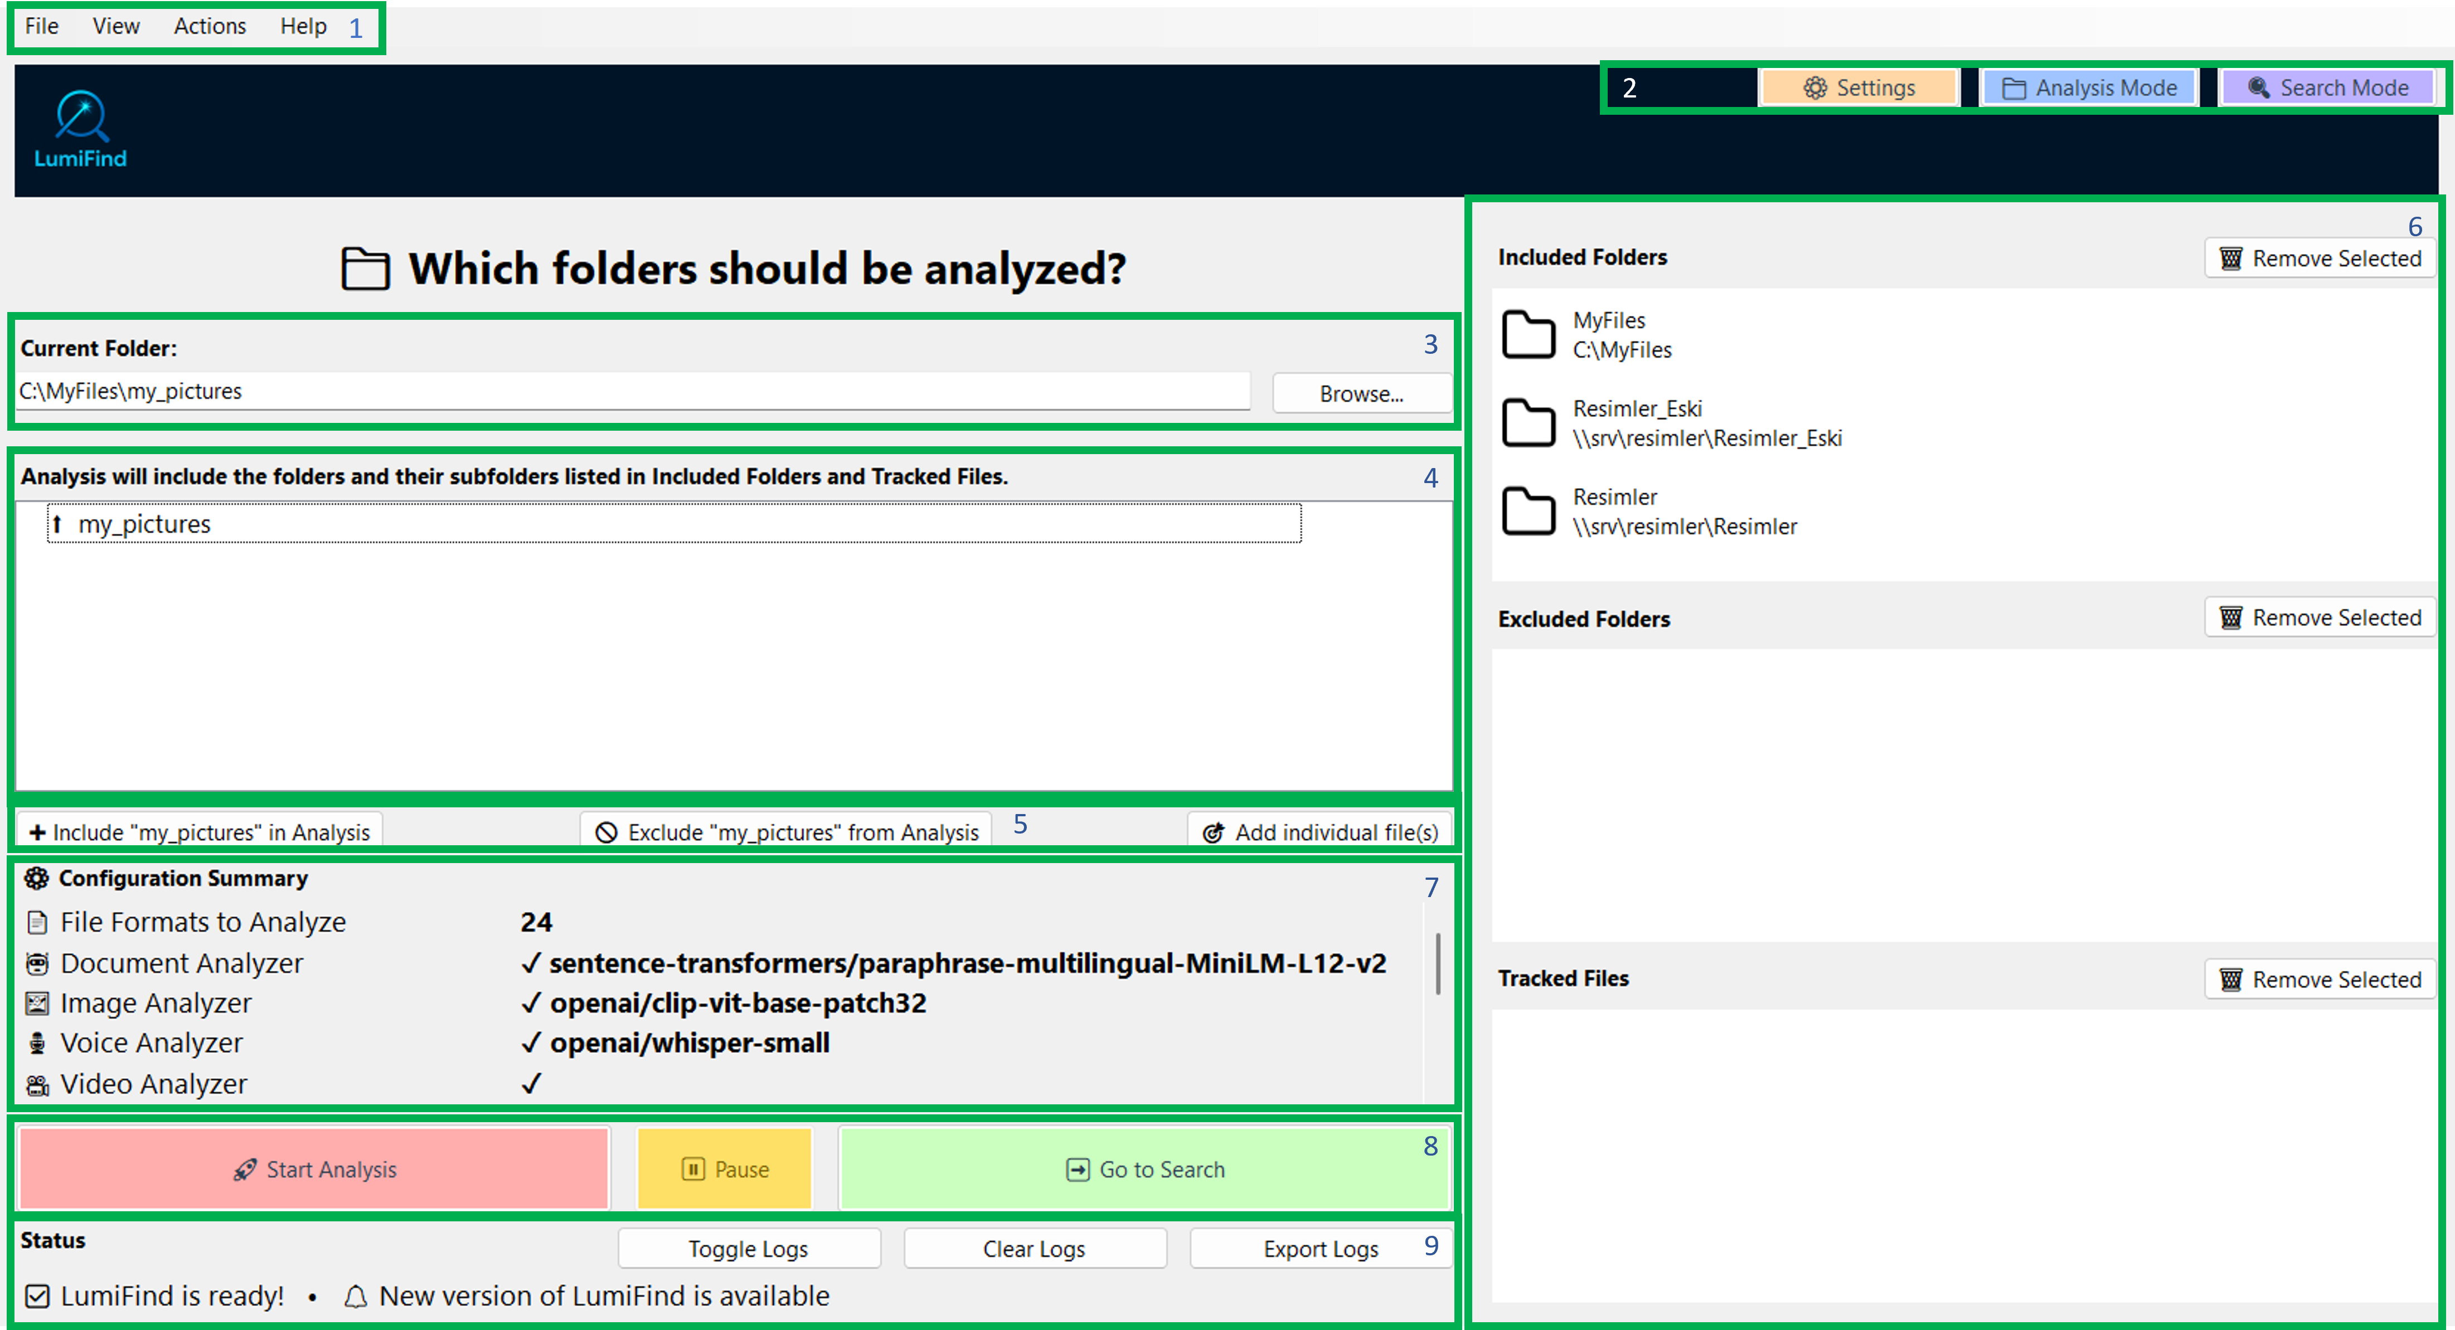Image resolution: width=2455 pixels, height=1330 pixels.
Task: Remove Selected from Included Folders
Action: click(2320, 258)
